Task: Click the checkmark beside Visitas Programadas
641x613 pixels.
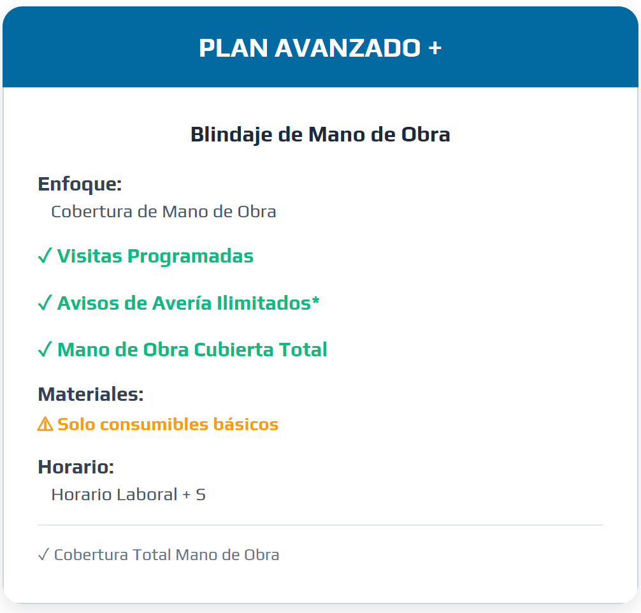Action: [45, 257]
